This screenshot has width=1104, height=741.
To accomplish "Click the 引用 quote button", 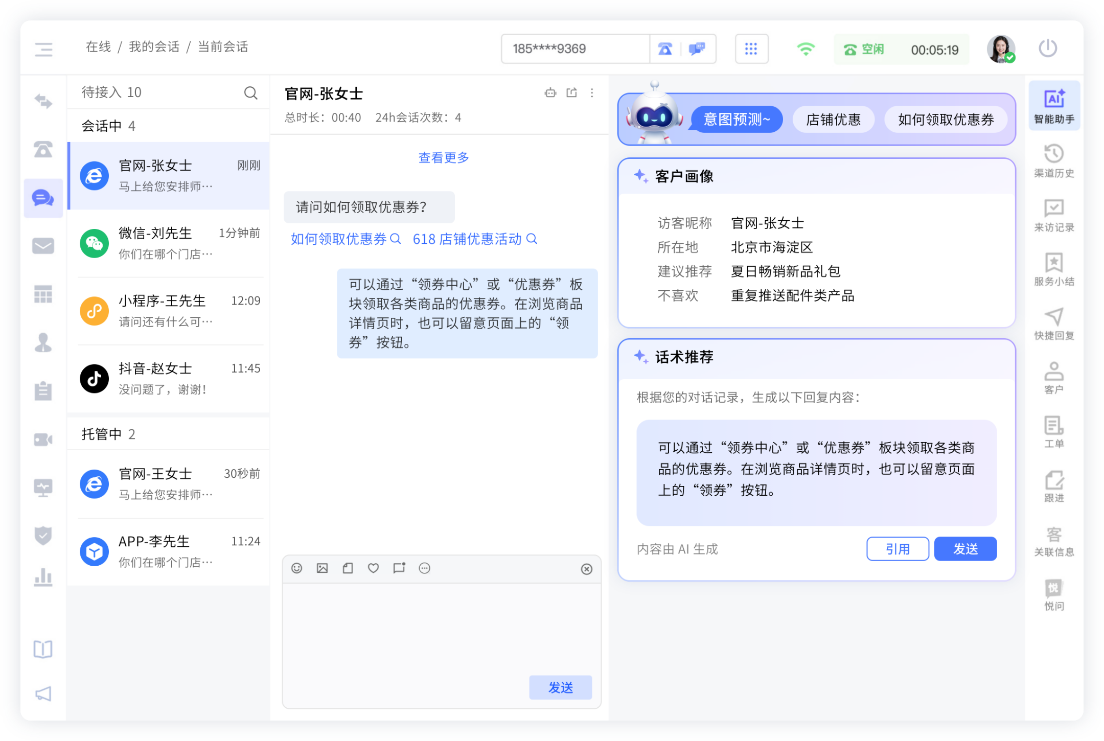I will [x=898, y=549].
